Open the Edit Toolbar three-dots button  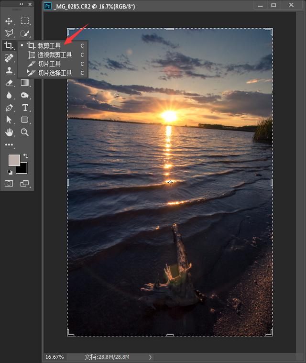pos(9,144)
